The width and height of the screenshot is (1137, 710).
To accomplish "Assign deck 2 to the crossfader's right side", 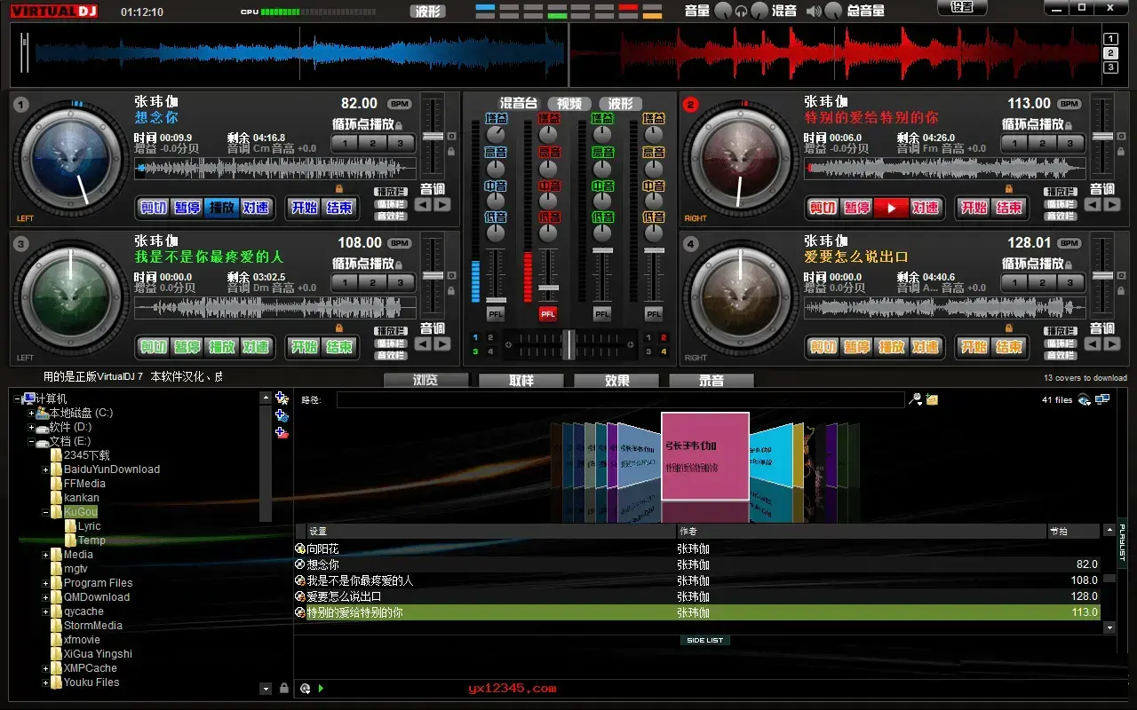I will [663, 338].
